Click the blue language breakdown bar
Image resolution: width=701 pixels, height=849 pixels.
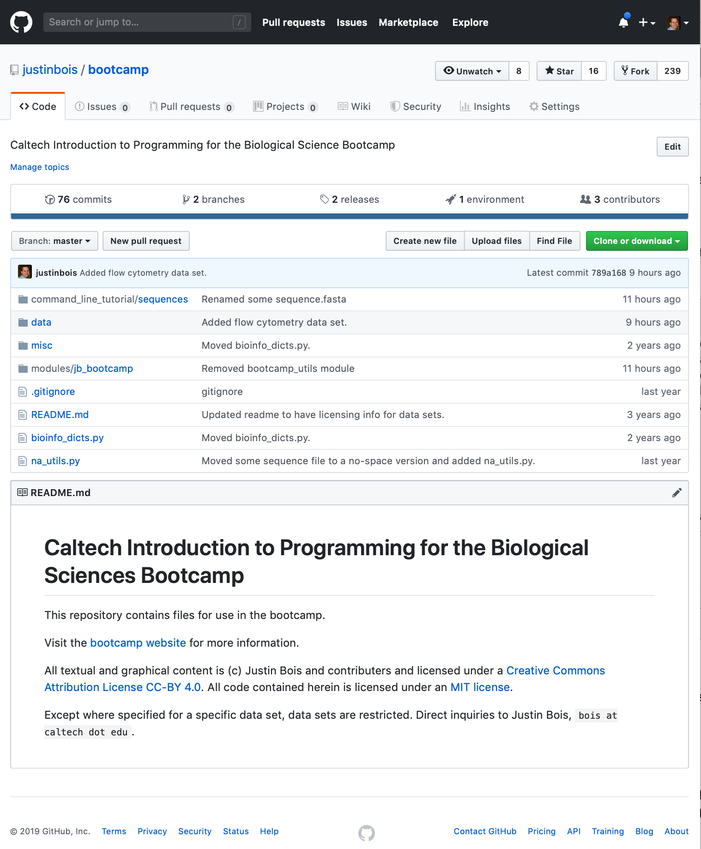[350, 216]
